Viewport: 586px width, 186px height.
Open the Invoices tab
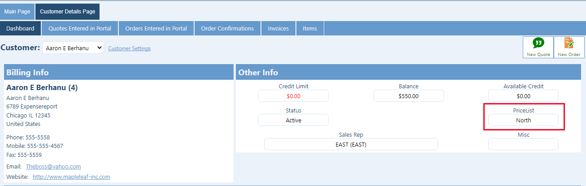click(x=278, y=28)
